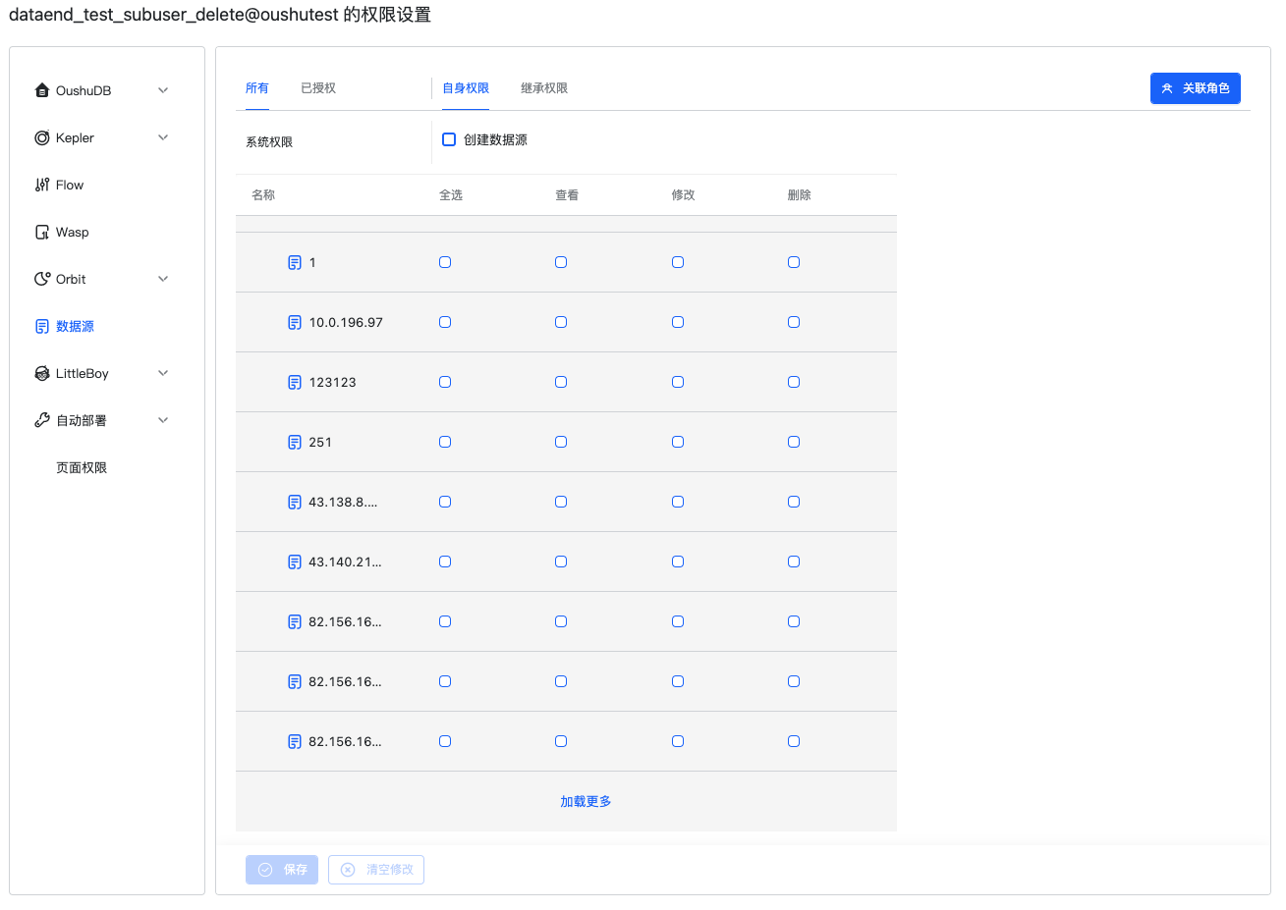
Task: Click the 关联角色 button
Action: coord(1195,87)
